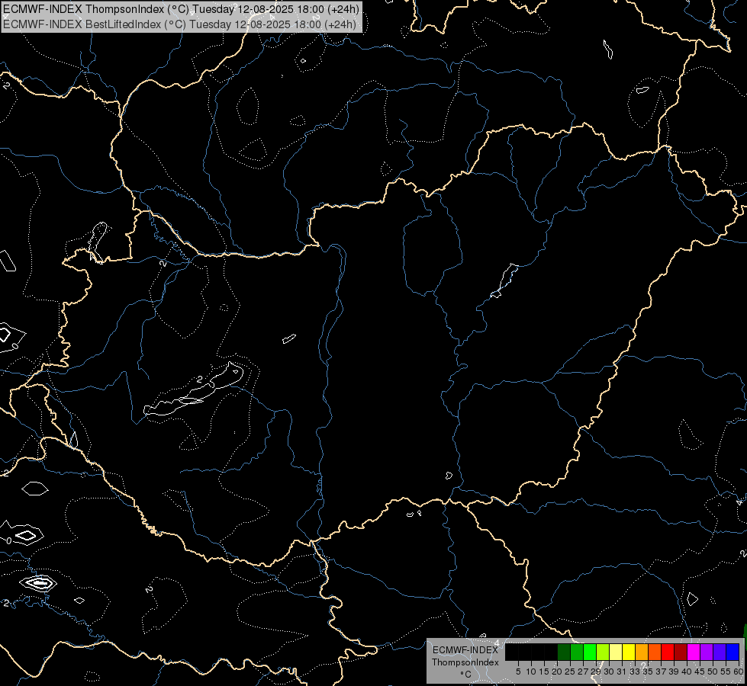This screenshot has width=747, height=686.
Task: Click the legend tick value 50
Action: point(713,672)
